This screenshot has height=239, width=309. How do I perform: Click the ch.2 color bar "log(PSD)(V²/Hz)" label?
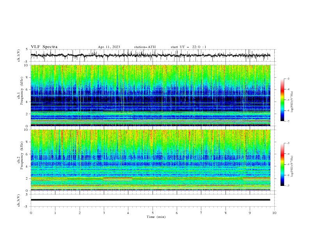(x=292, y=166)
